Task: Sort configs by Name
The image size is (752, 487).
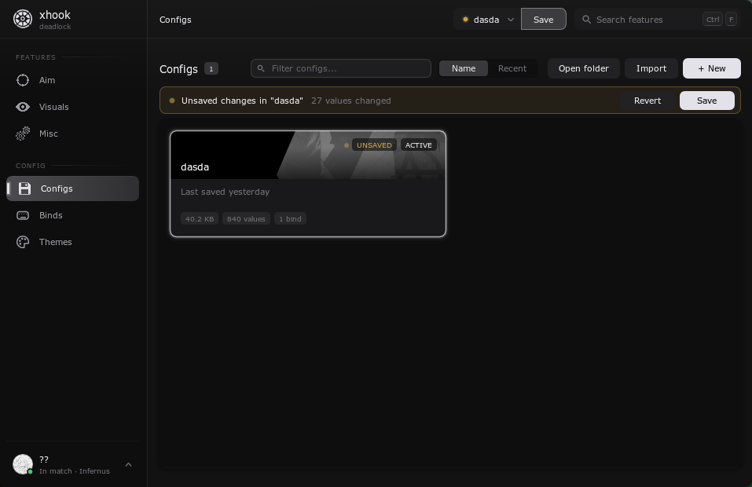Action: [464, 68]
